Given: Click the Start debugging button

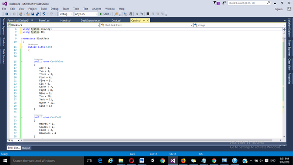Looking at the screenshot, I should (106, 14).
